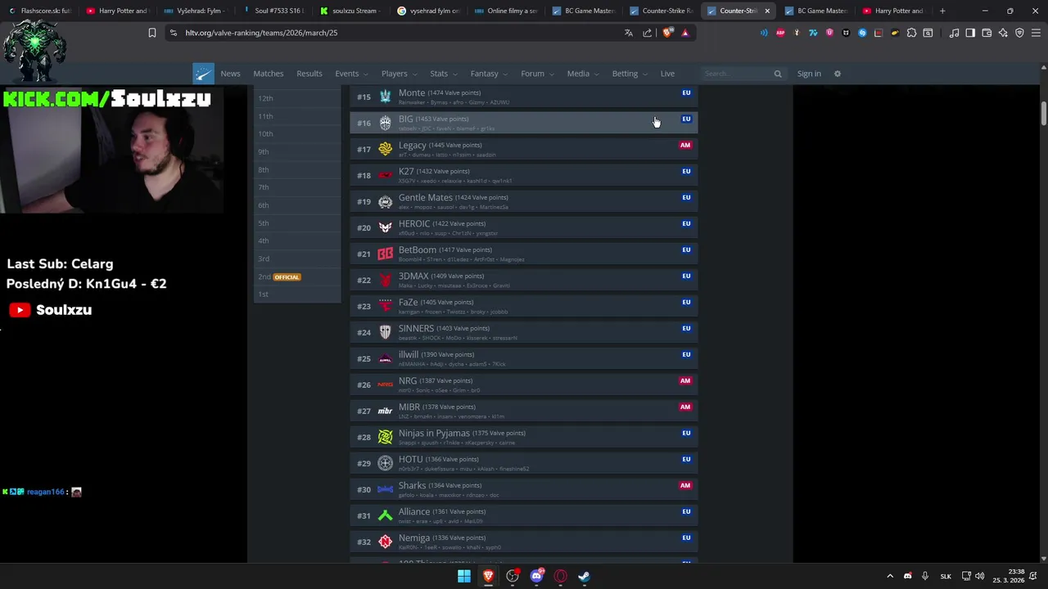Open the Steam taskbar icon
Image resolution: width=1048 pixels, height=589 pixels.
coord(584,576)
